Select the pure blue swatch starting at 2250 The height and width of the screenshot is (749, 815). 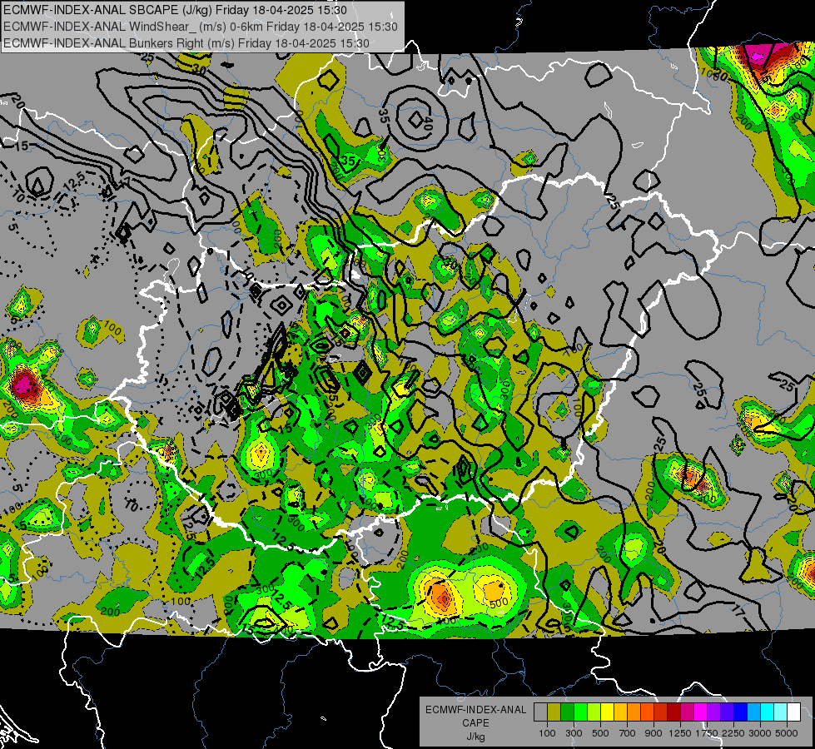[740, 712]
